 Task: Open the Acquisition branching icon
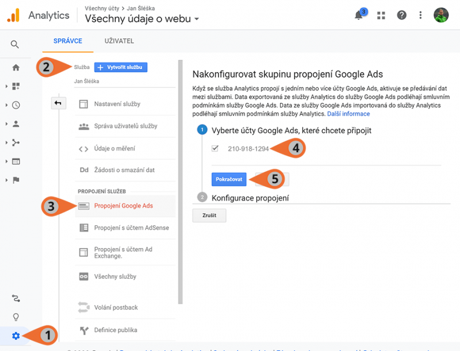[x=16, y=142]
